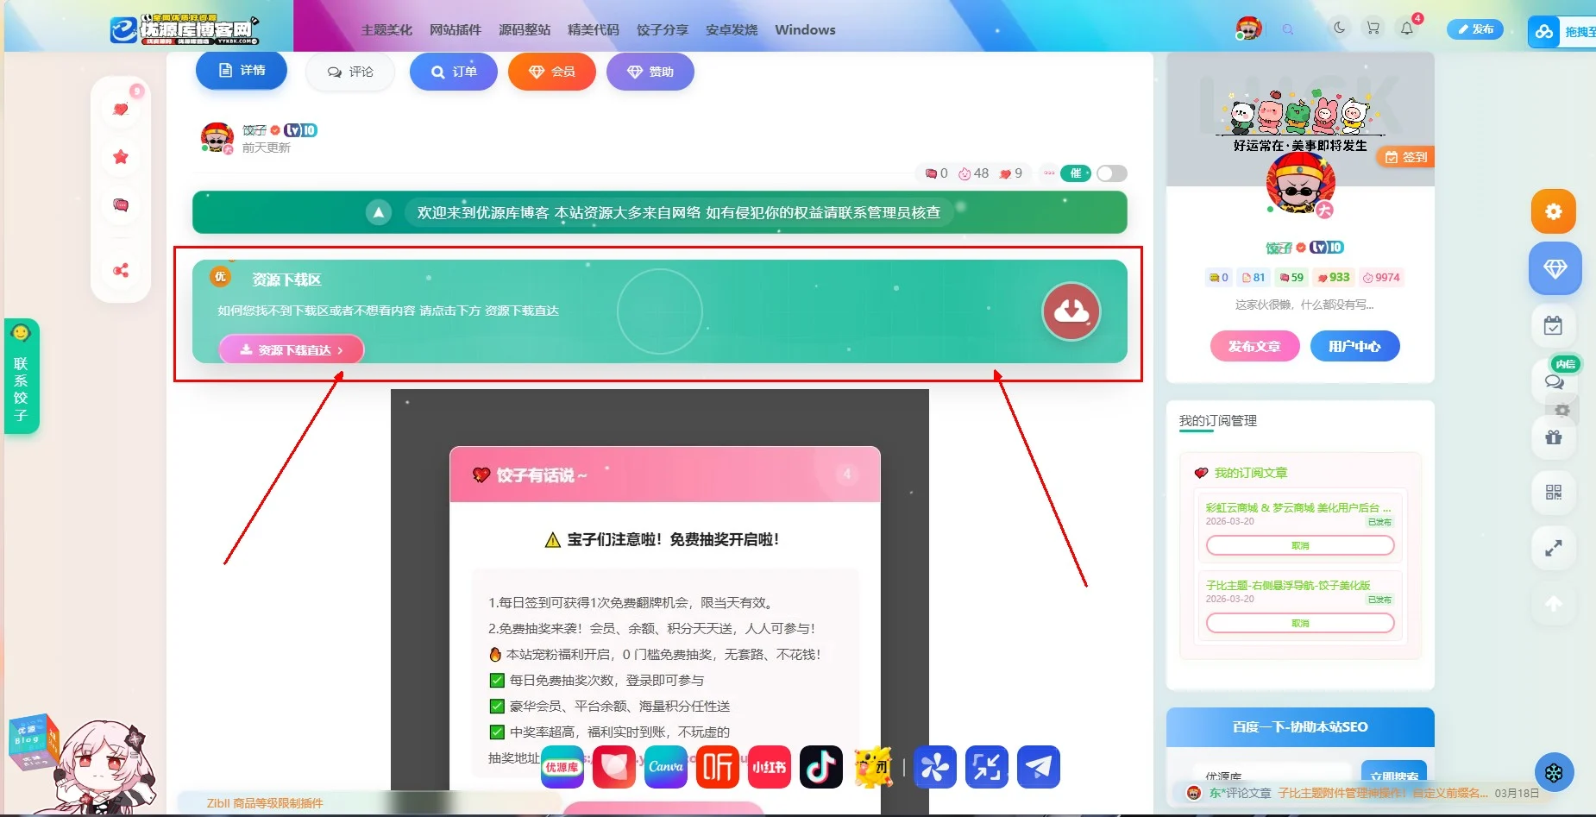Click the 签到 button on profile card
1596x817 pixels.
[x=1403, y=157]
